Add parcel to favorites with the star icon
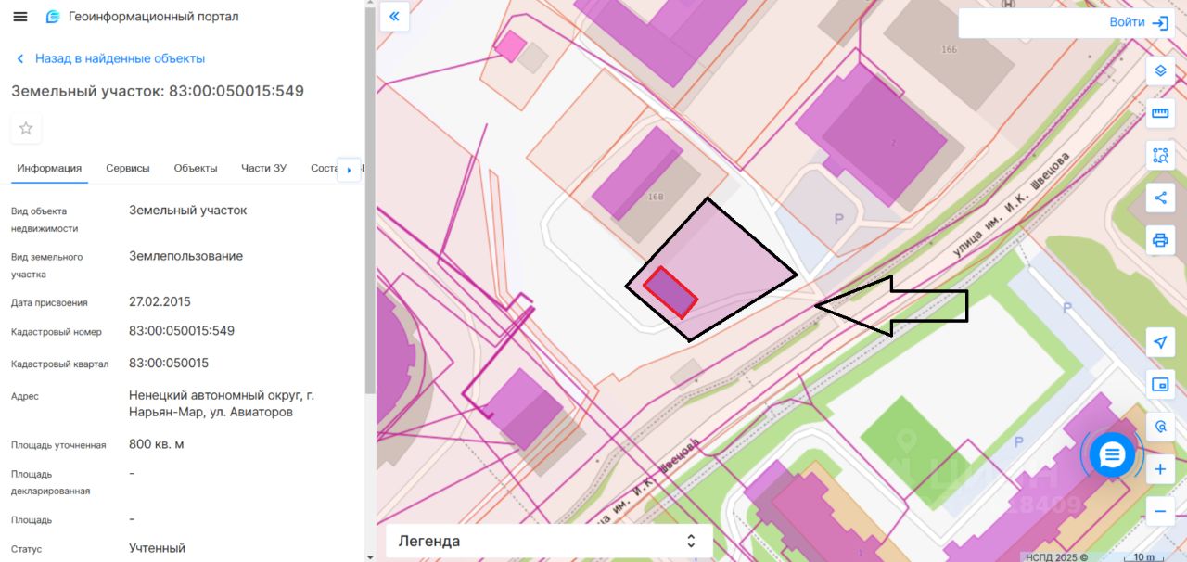The image size is (1187, 562). click(x=26, y=128)
